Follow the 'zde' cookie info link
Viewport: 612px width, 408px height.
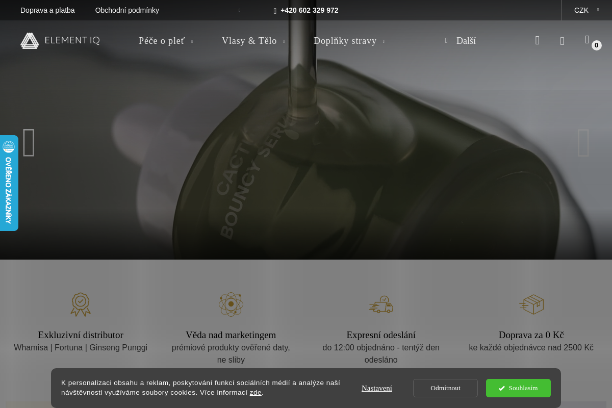[x=256, y=393]
